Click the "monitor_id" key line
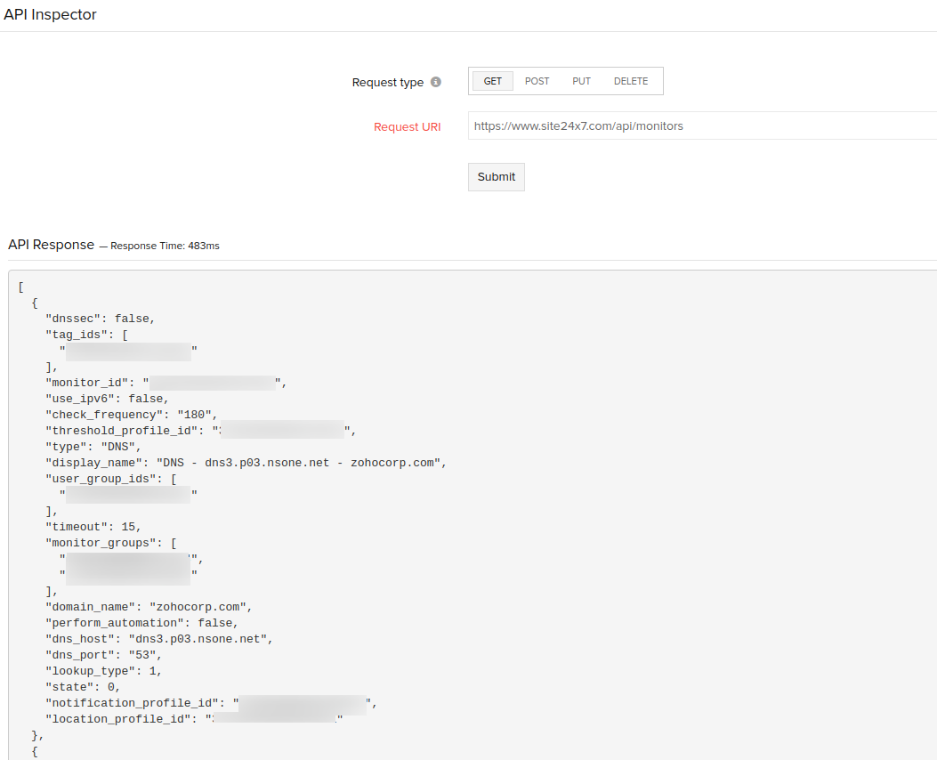 coord(166,383)
